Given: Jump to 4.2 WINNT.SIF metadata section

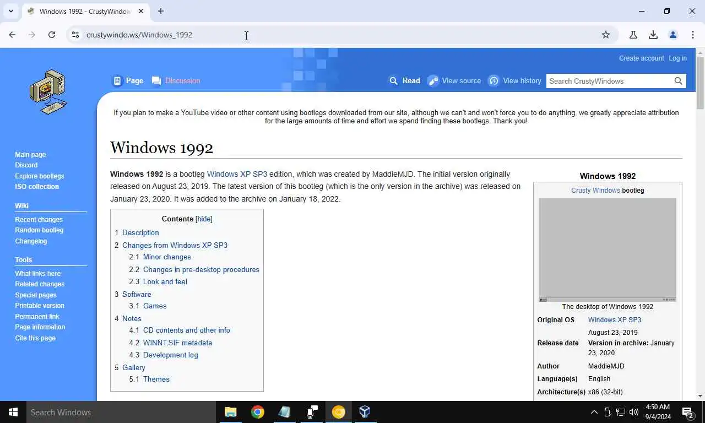Looking at the screenshot, I should click(171, 343).
